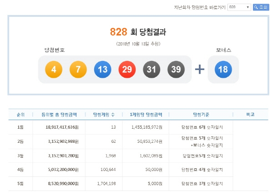
Task: Click the 순위 column header
Action: click(20, 115)
